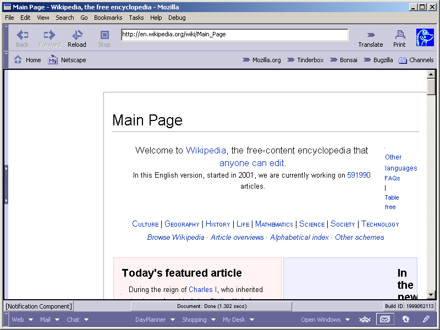This screenshot has width=440, height=330.
Task: Collapse the navigation toolbar grippy
Action: coord(6,37)
